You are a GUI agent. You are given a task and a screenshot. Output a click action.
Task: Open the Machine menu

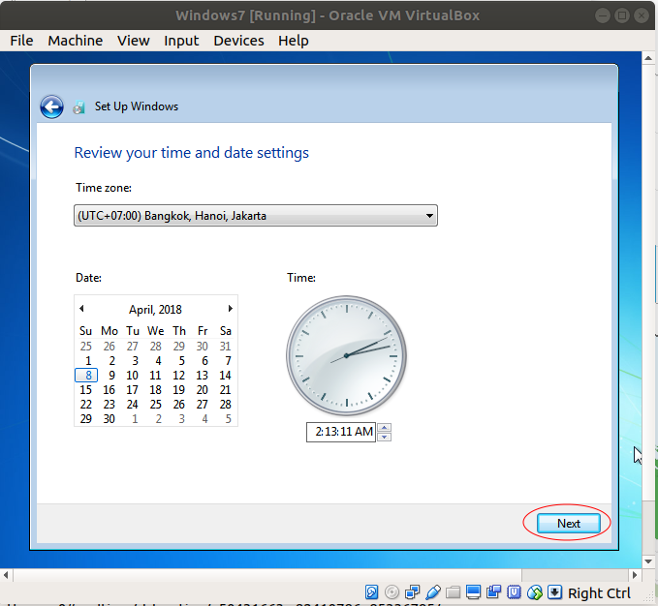tap(76, 41)
